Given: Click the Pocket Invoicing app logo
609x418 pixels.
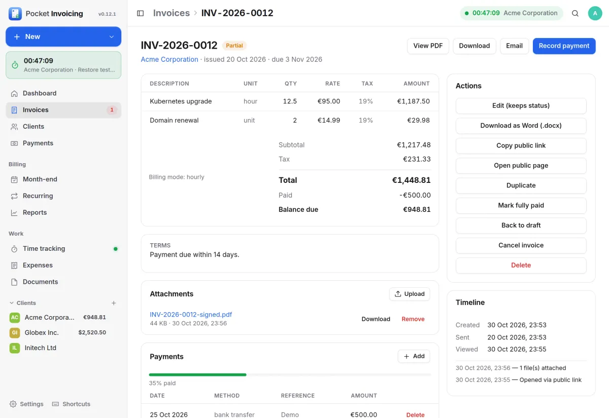Looking at the screenshot, I should point(15,14).
